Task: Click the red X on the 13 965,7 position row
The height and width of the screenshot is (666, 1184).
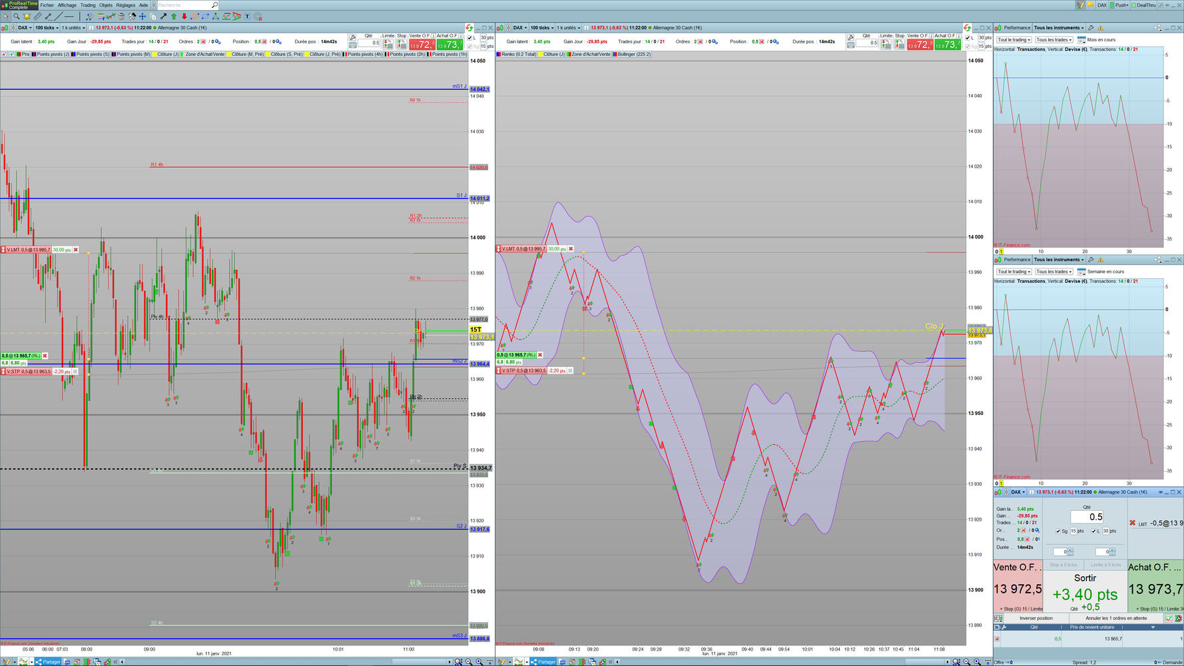Action: coord(997,639)
